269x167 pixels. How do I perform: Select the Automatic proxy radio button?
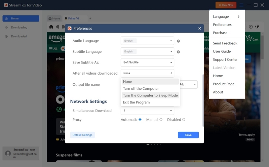pos(140,120)
